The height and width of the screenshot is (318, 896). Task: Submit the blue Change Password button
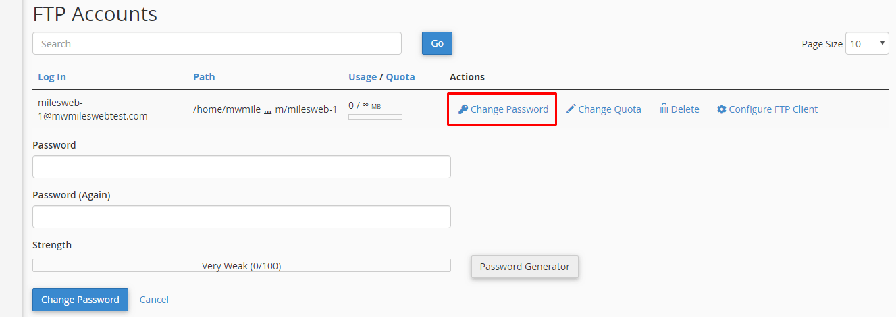tap(80, 300)
